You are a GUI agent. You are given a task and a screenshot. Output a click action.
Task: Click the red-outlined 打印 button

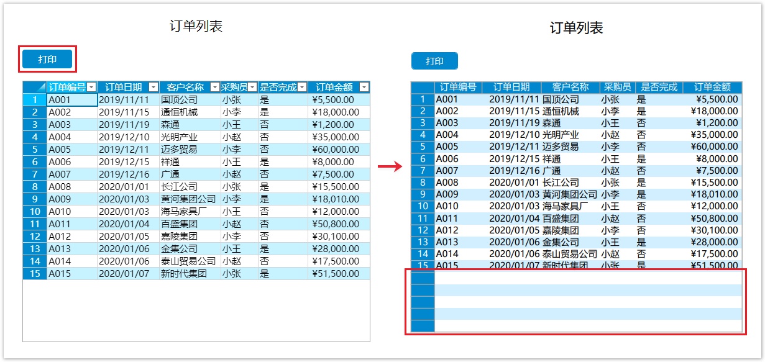(x=47, y=60)
